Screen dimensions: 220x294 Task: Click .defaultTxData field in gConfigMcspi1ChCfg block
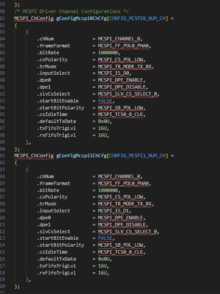click(x=56, y=259)
